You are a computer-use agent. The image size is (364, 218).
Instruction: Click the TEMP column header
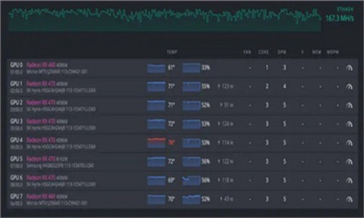tap(172, 52)
